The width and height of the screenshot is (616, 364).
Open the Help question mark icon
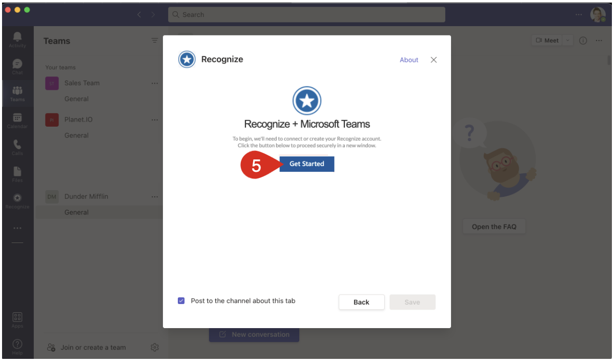coord(17,345)
